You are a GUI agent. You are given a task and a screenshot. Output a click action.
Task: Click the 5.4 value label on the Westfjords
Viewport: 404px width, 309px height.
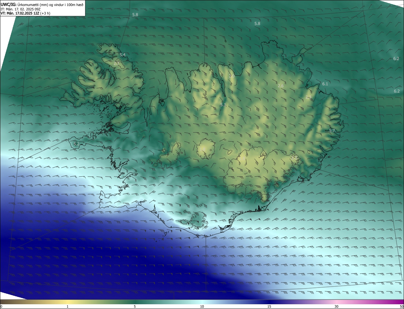(122, 55)
